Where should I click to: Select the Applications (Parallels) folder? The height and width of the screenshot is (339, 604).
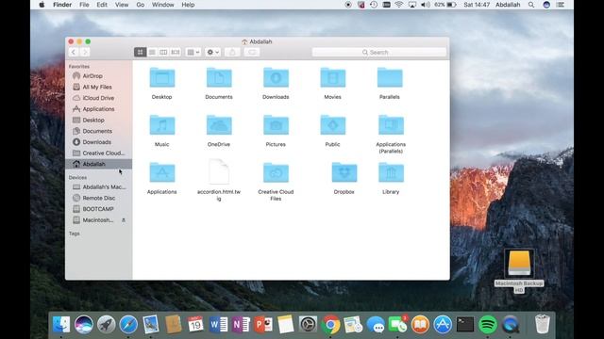391,125
